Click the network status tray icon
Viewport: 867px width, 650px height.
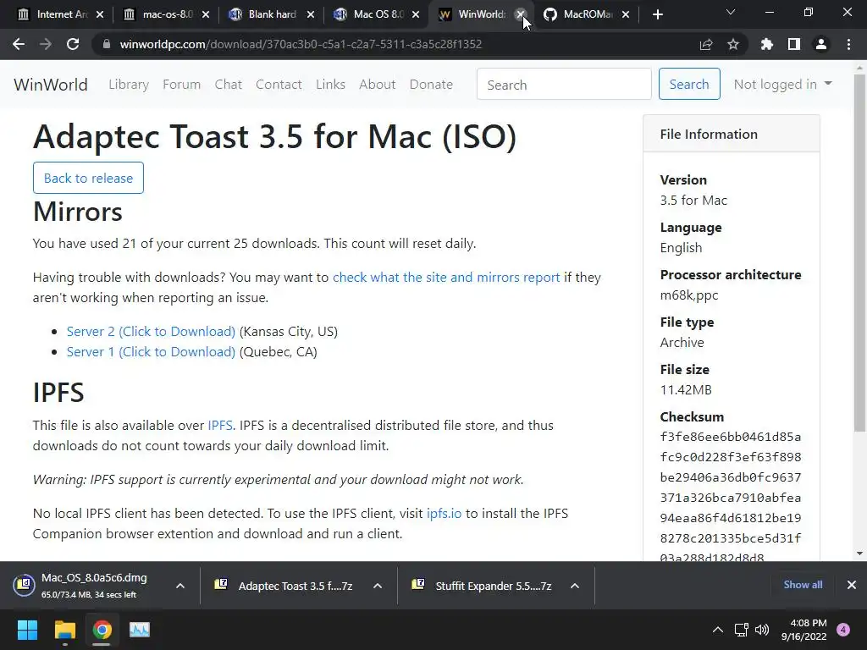(741, 630)
